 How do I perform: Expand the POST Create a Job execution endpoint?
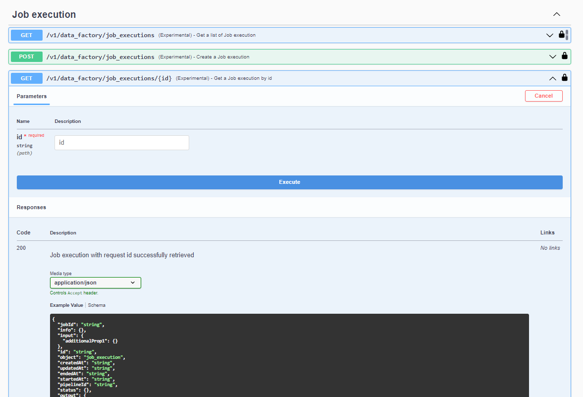553,57
